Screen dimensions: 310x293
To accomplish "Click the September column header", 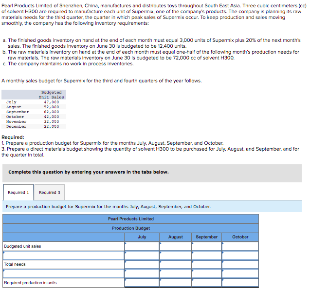I will (x=207, y=237).
